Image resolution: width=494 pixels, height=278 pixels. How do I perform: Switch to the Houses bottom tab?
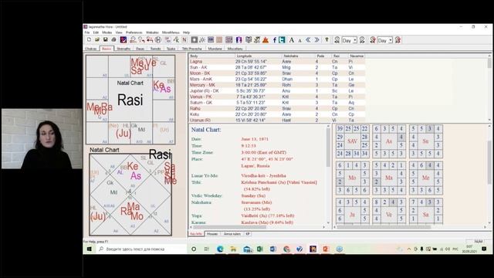[212, 234]
